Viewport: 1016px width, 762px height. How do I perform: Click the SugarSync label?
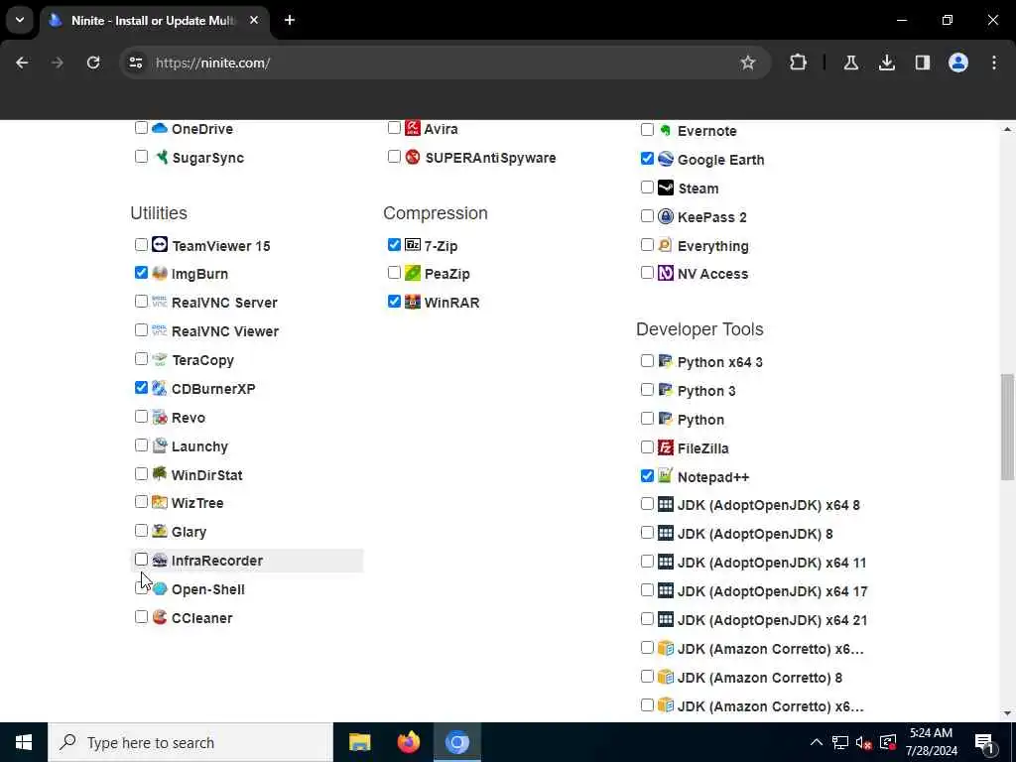pos(208,158)
